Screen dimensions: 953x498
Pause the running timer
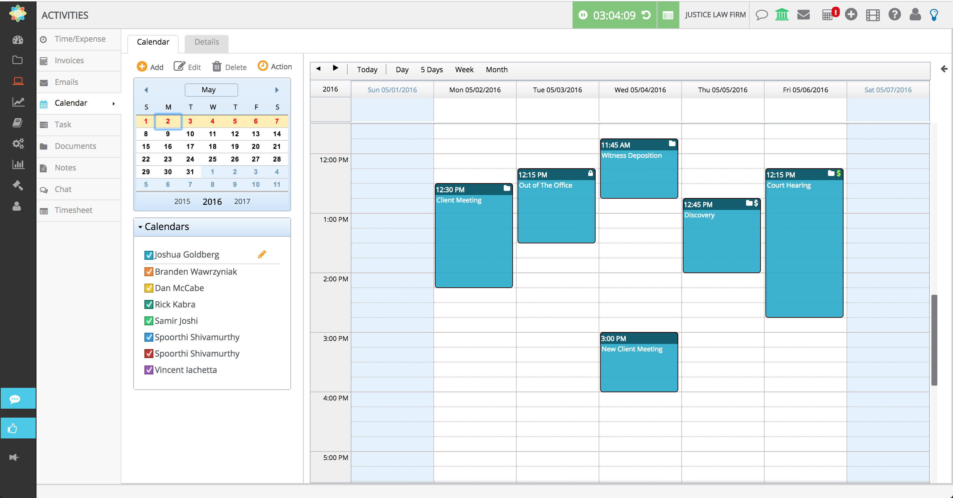coord(583,15)
